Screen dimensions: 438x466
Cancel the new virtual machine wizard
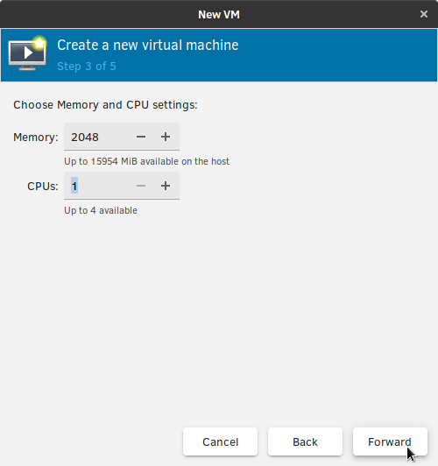point(220,441)
